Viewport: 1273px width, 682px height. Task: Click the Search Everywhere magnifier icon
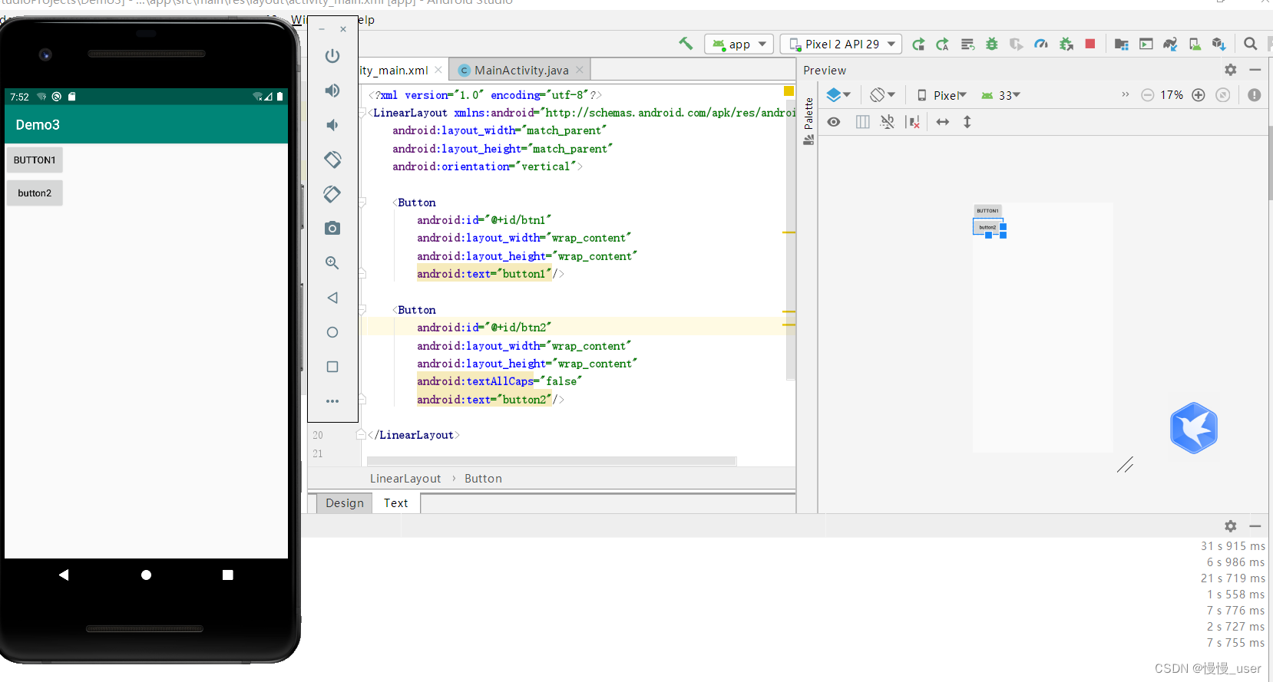(1251, 44)
